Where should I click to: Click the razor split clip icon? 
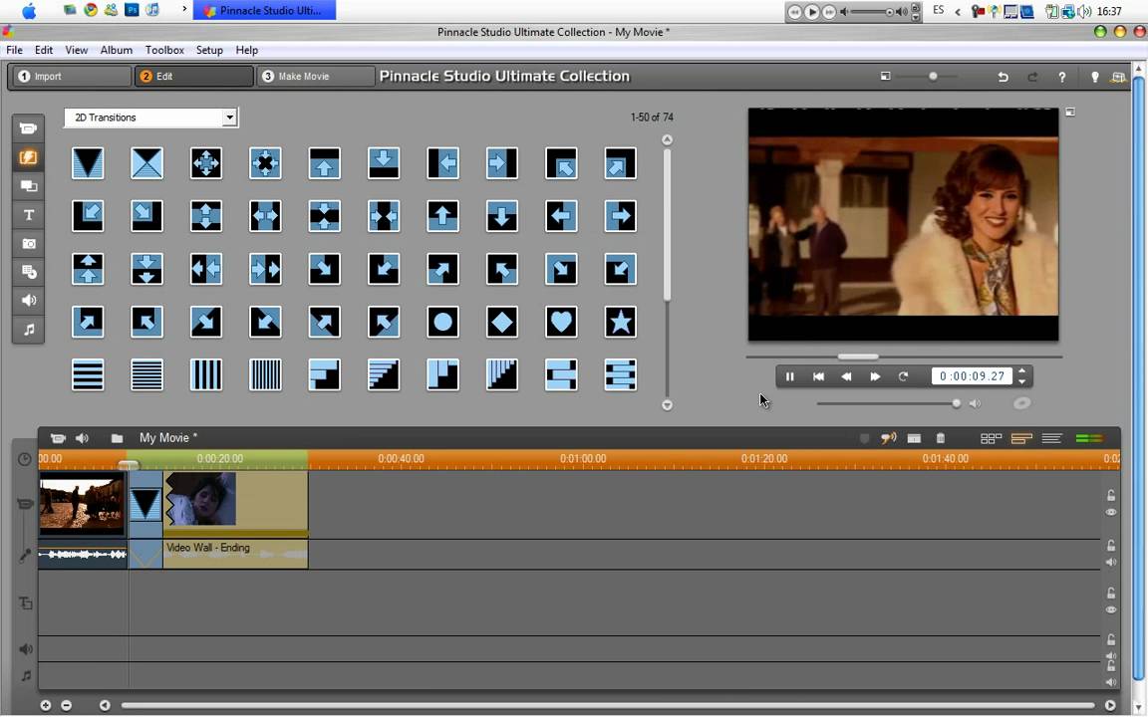pos(914,438)
